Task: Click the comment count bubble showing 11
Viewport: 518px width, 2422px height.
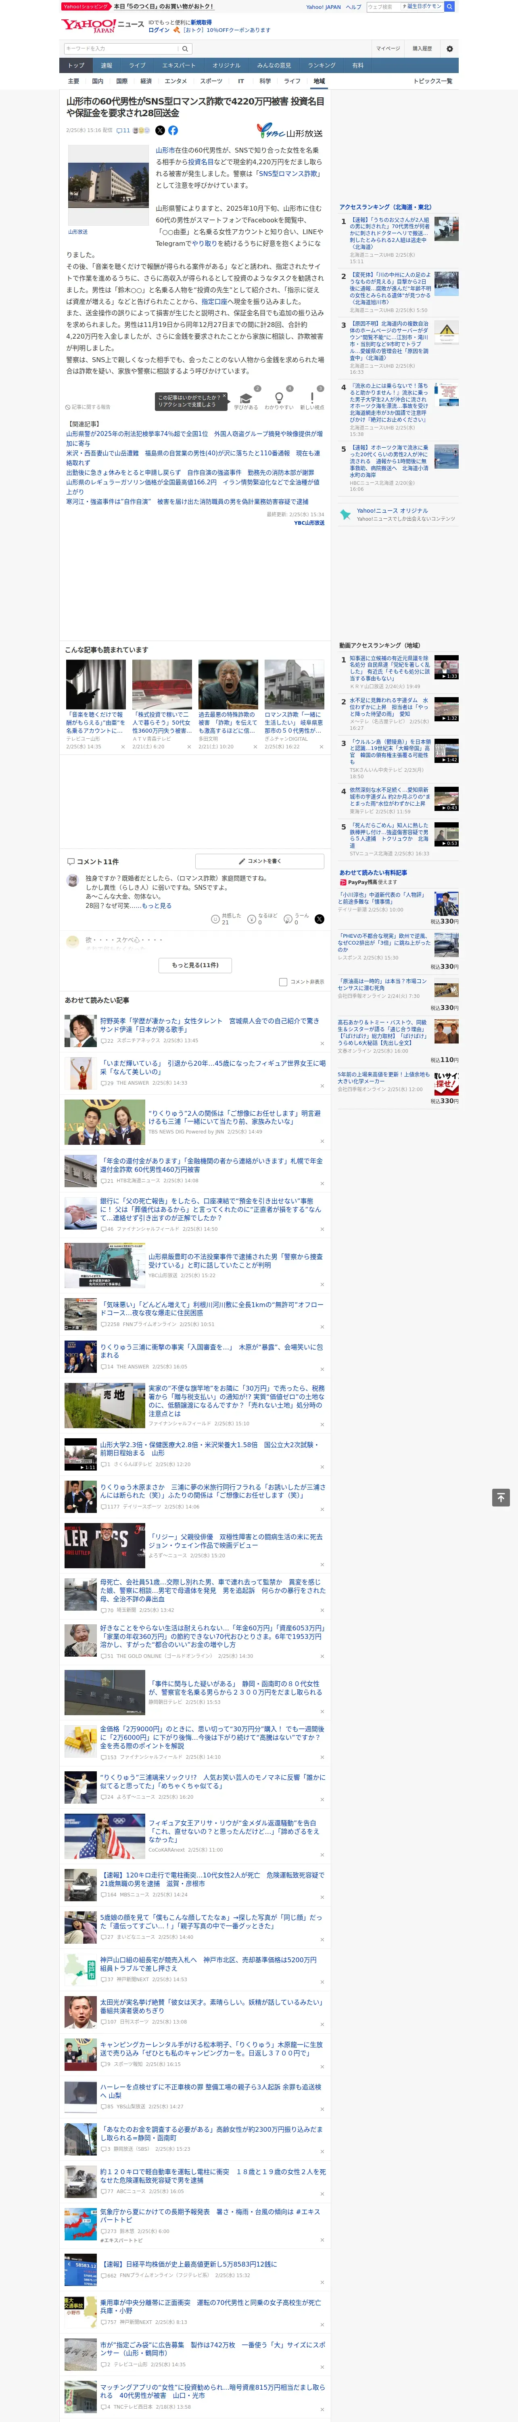Action: tap(123, 131)
